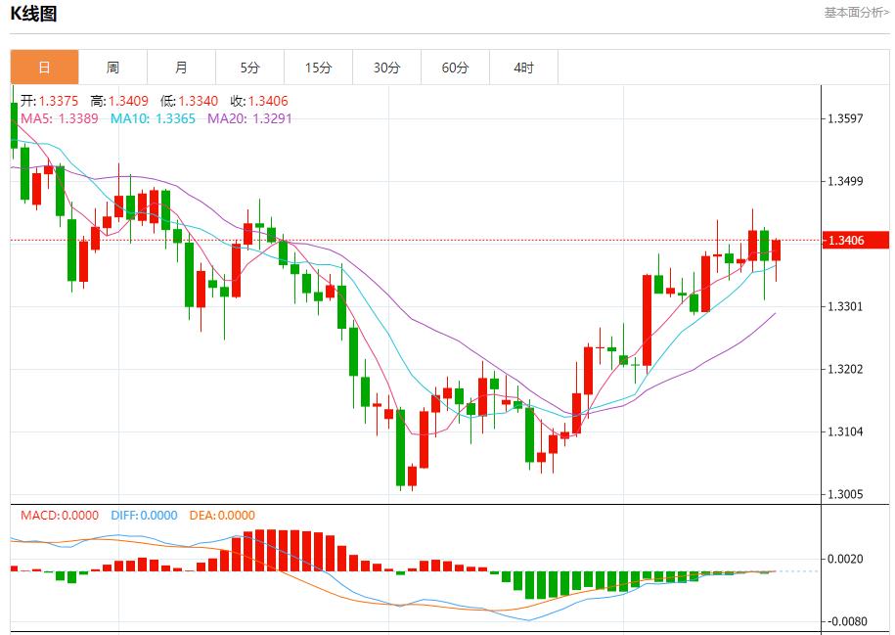Select the 15分 timeframe tab

(318, 68)
